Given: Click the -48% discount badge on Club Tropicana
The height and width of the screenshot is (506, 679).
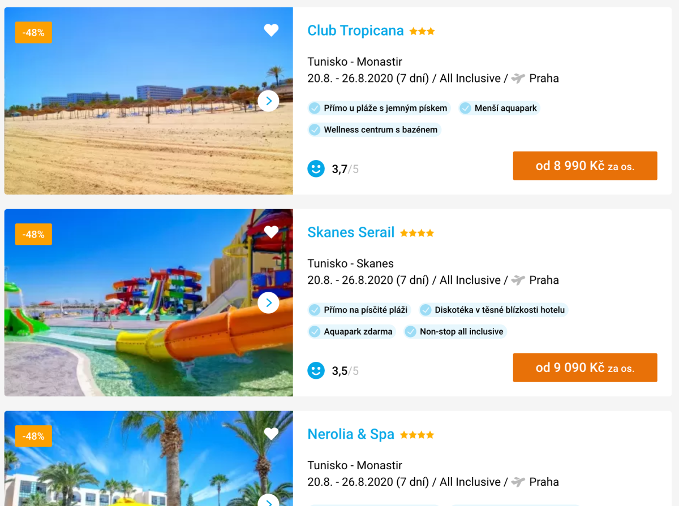Looking at the screenshot, I should [33, 33].
